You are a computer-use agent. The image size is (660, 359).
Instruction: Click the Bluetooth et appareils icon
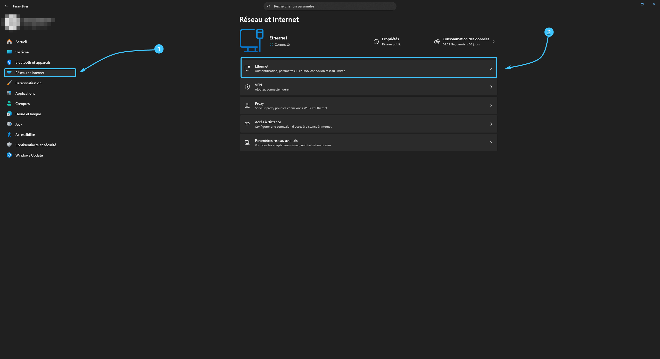pos(9,62)
